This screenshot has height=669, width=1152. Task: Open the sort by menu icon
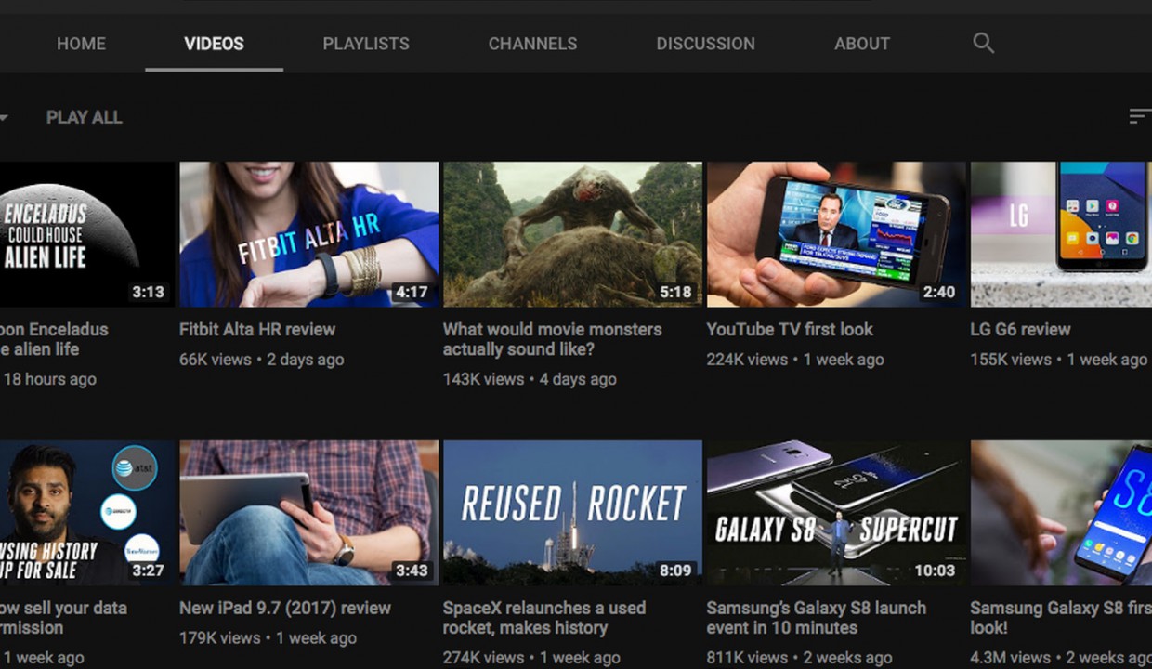[1140, 116]
